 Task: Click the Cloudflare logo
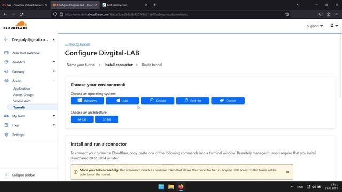click(x=15, y=25)
